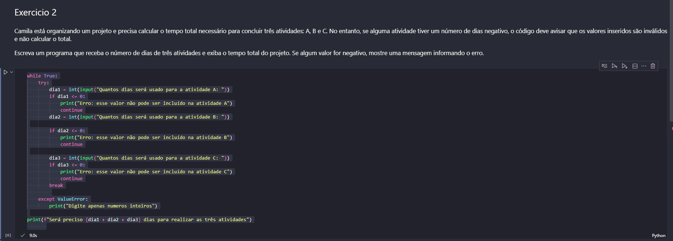The image size is (673, 241).
Task: Click the Exercicio 2 markdown heading
Action: [35, 13]
